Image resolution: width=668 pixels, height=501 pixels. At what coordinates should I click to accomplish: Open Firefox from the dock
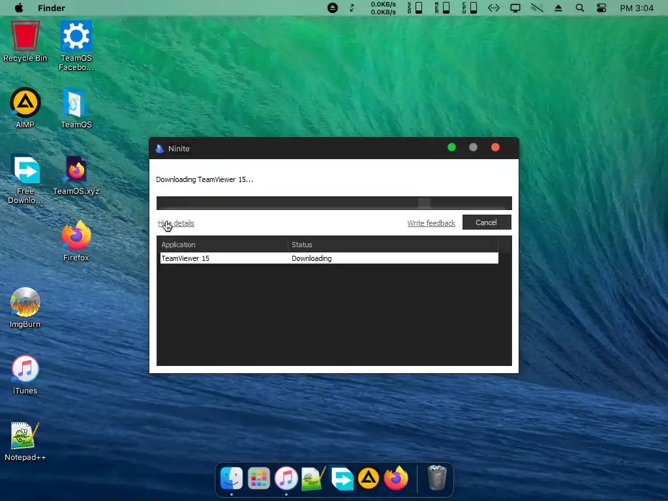coord(396,478)
